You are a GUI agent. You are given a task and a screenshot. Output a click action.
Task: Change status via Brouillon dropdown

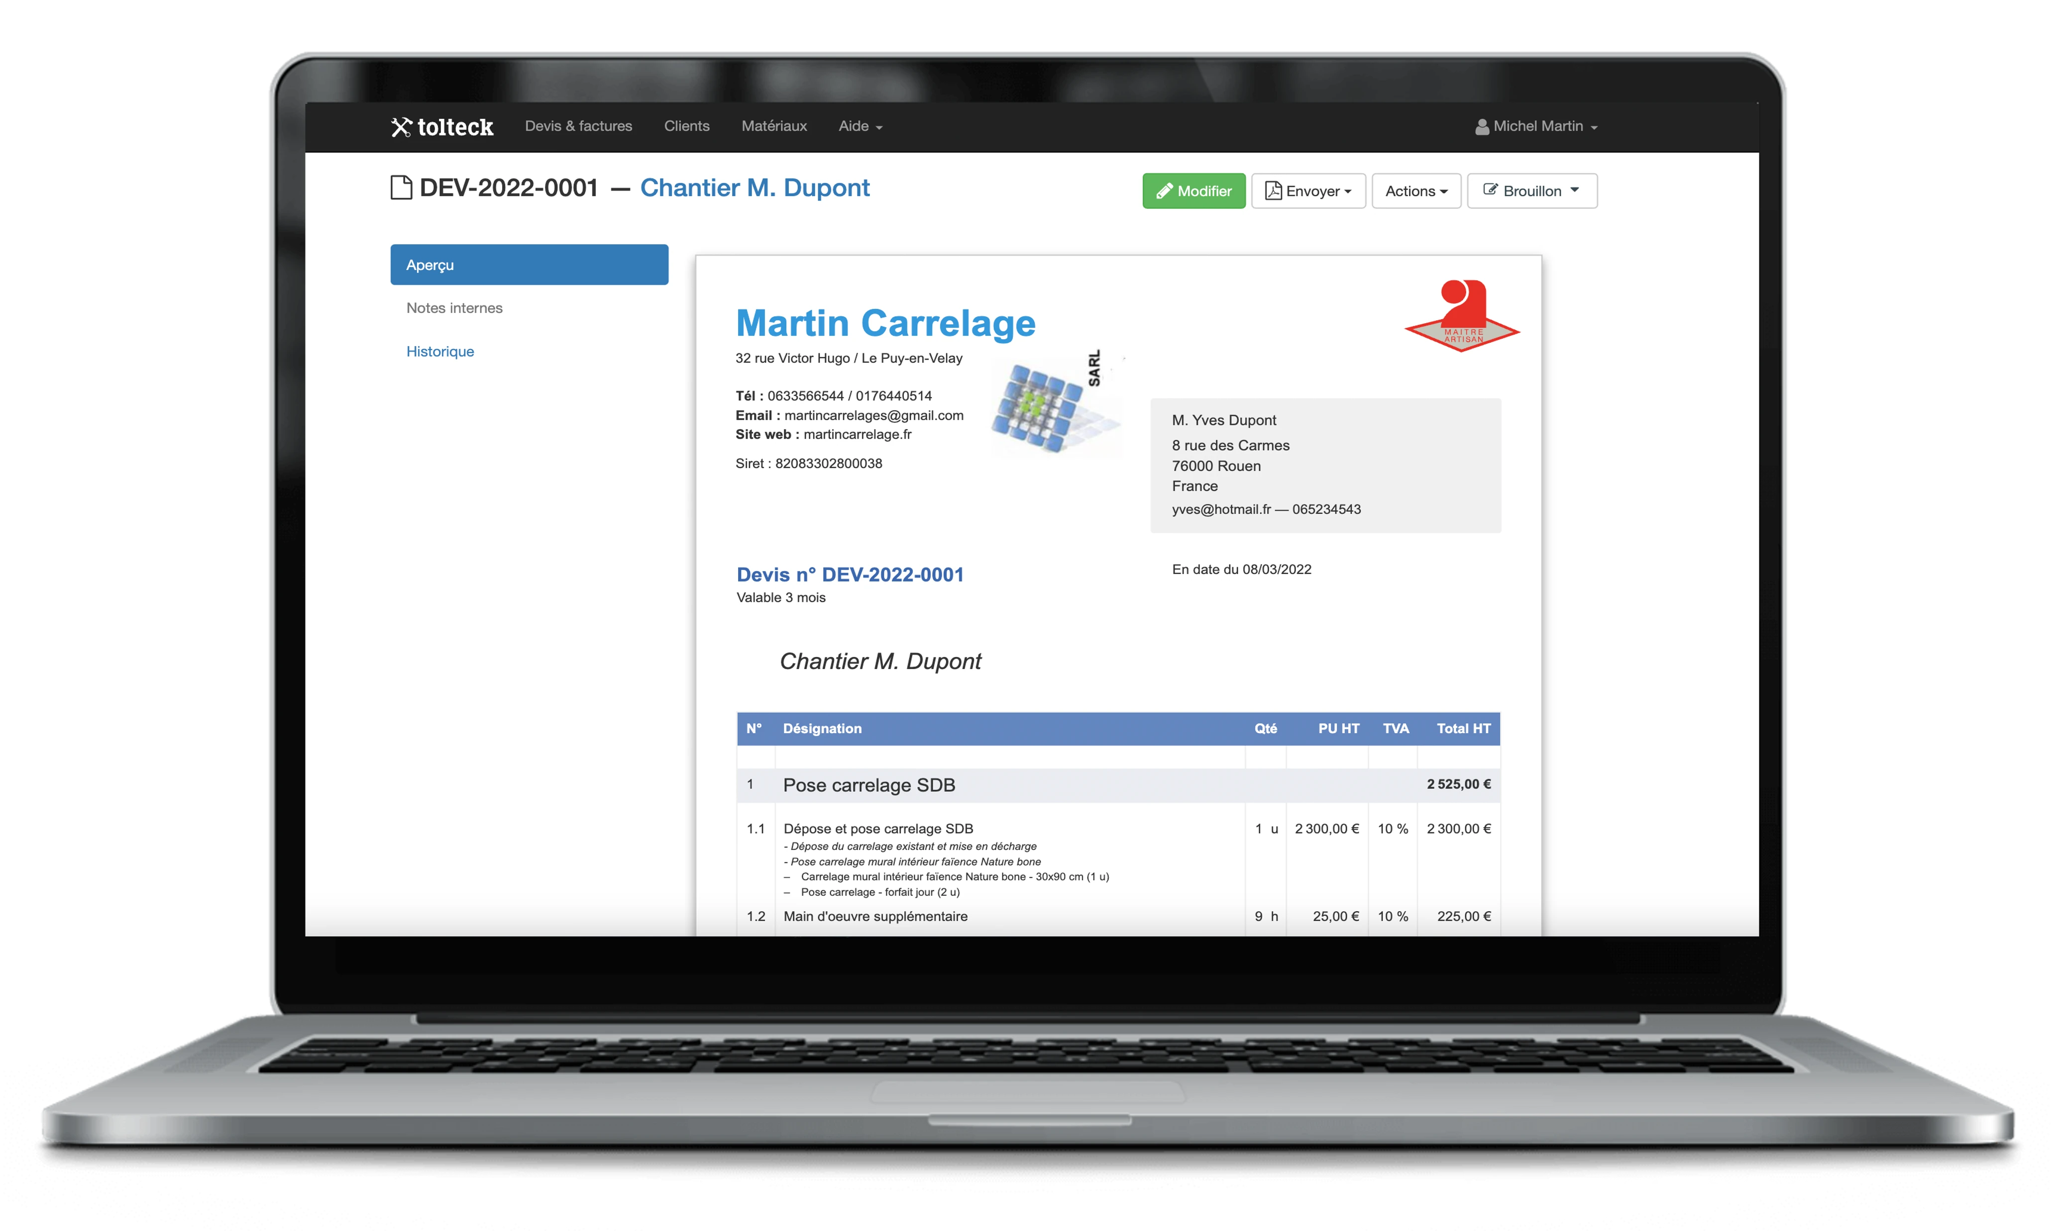click(1532, 191)
